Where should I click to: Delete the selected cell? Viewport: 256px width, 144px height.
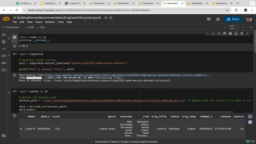tap(242, 34)
